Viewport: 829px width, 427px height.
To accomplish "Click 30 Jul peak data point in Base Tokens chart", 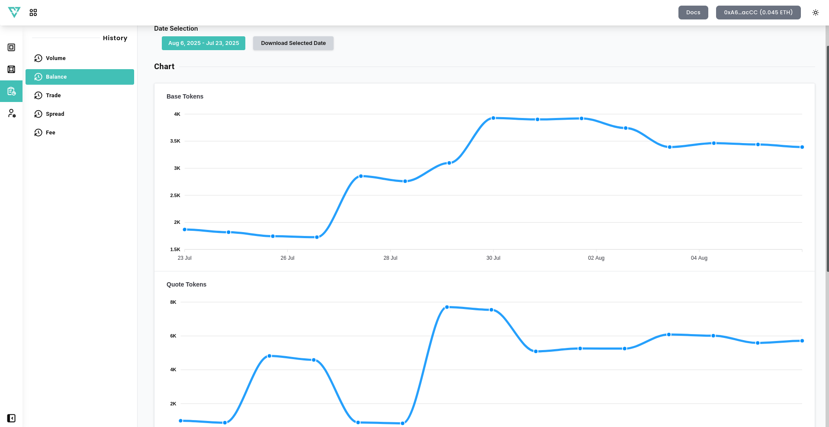I will click(x=493, y=118).
